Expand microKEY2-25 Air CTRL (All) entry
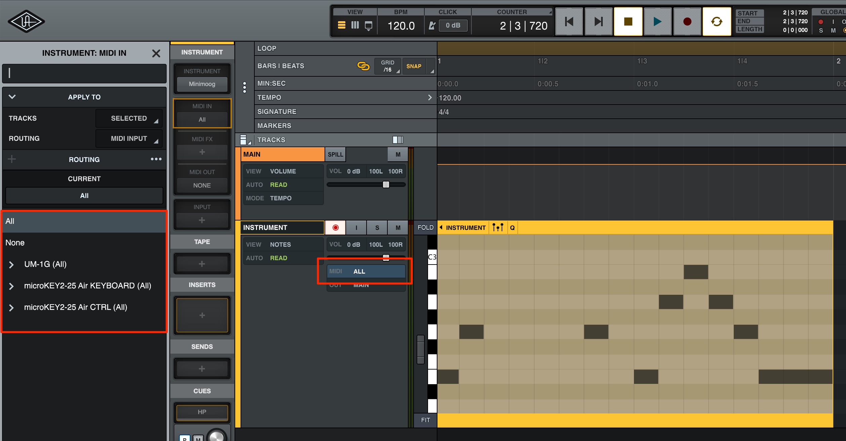Screen dimensions: 846x441 (11, 308)
